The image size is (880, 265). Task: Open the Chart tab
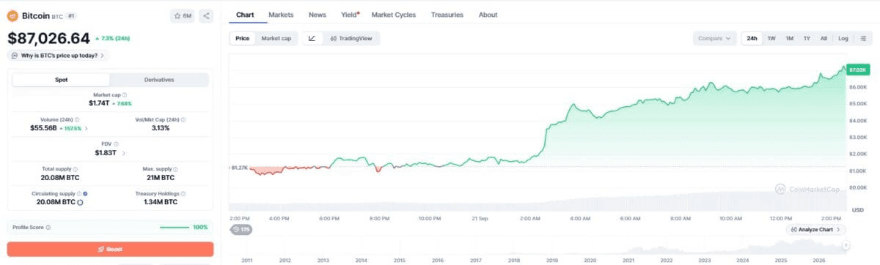245,15
